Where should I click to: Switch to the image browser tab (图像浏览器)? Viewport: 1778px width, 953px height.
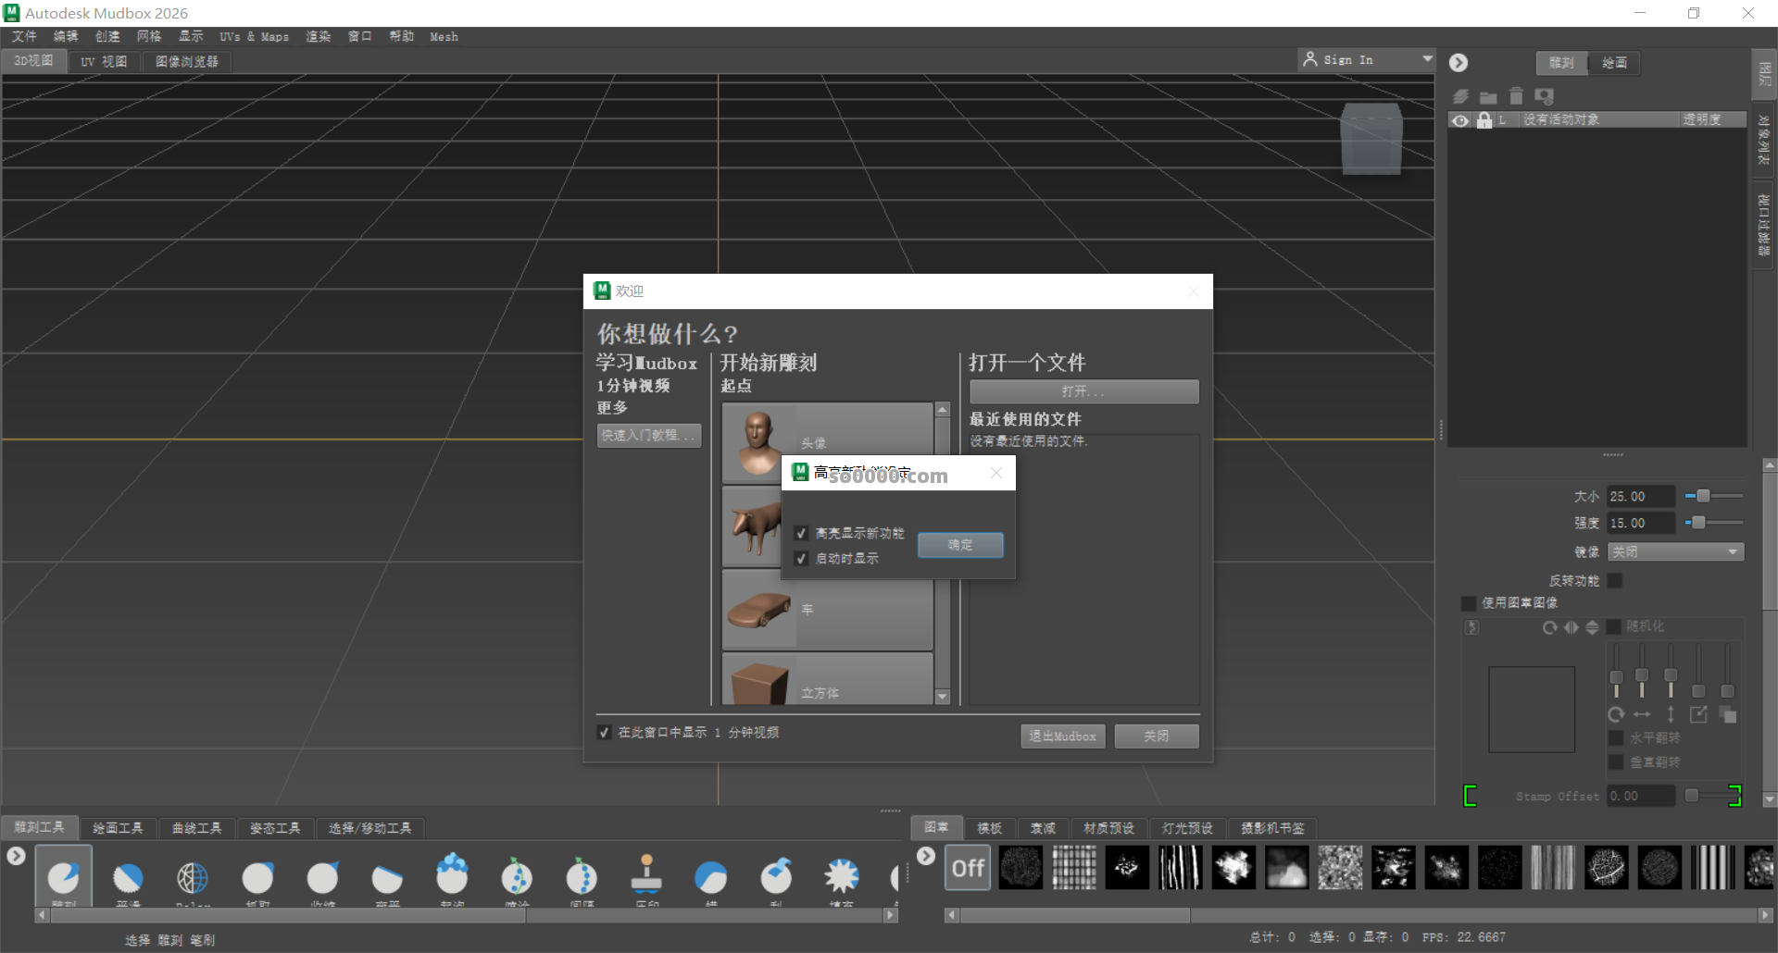coord(187,61)
